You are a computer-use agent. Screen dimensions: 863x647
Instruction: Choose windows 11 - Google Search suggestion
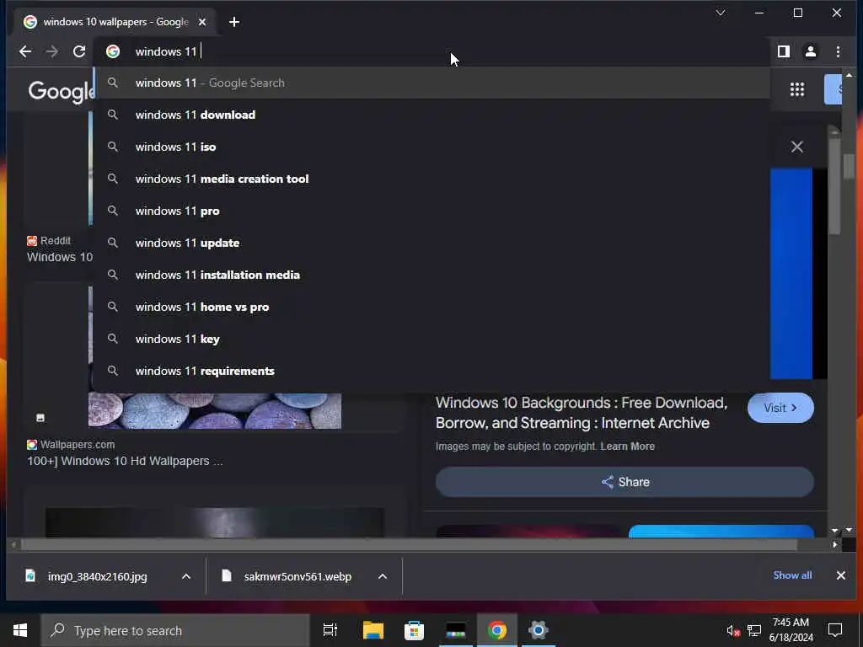click(431, 83)
